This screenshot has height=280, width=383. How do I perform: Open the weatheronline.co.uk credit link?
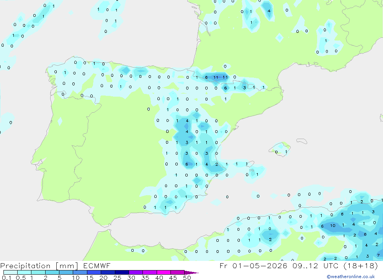351,277
